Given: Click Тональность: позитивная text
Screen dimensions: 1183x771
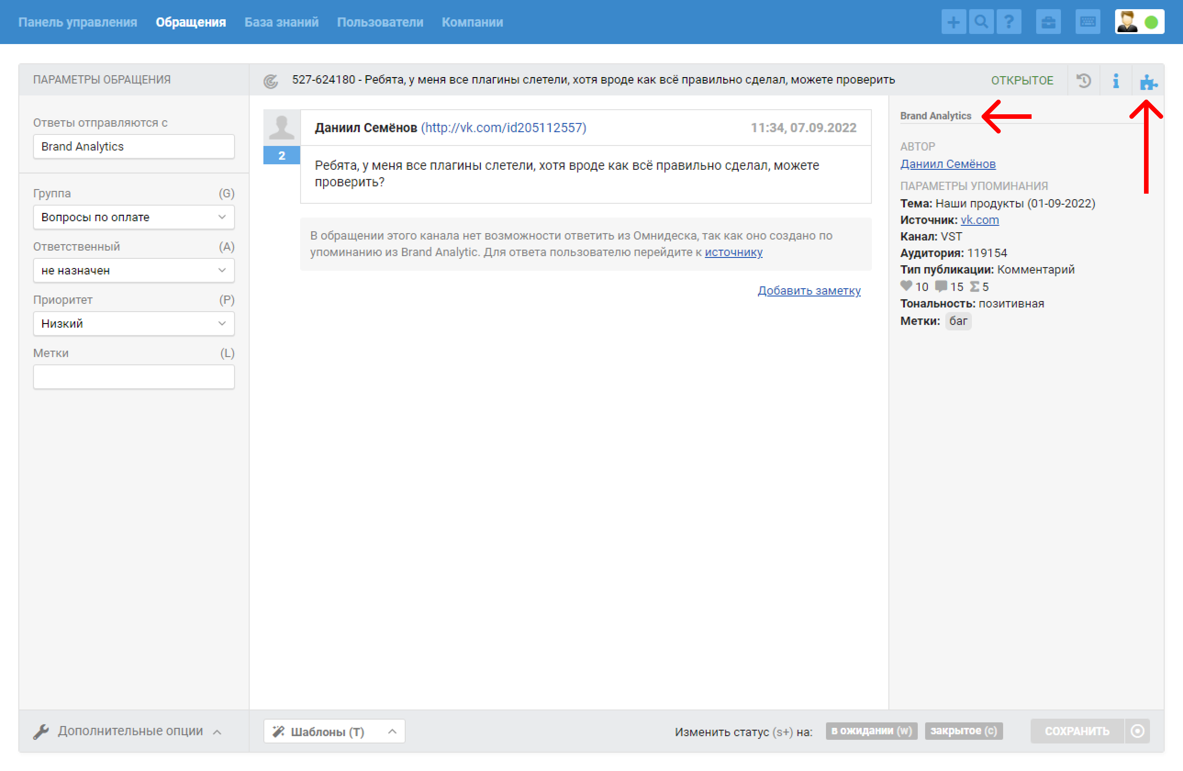Looking at the screenshot, I should click(x=972, y=304).
